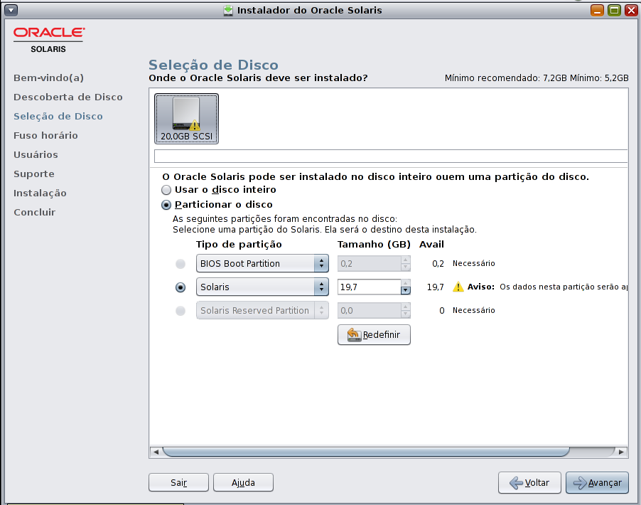Screen dimensions: 641x505
Task: Select the BIOS Boot Partition row radio button
Action: point(181,264)
